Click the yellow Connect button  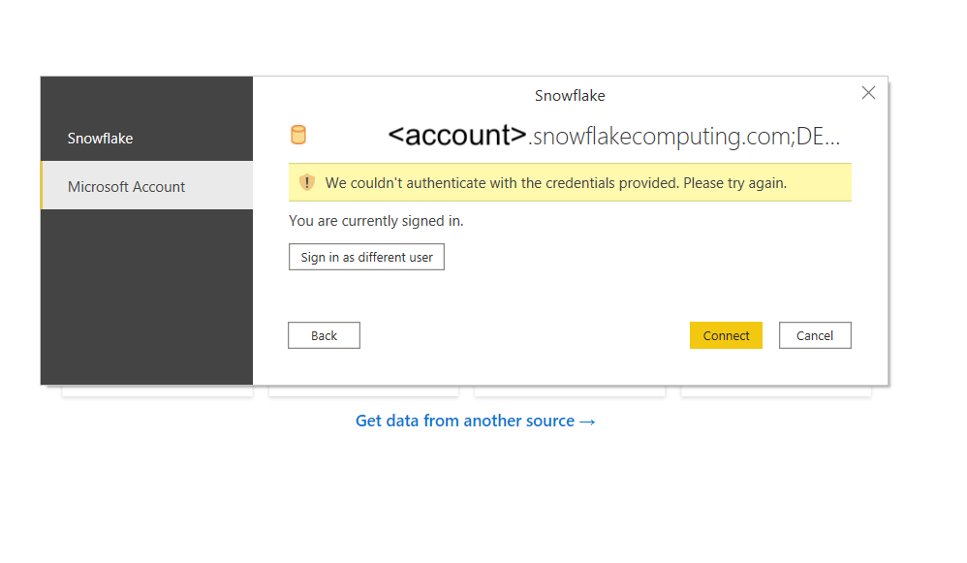(x=726, y=335)
